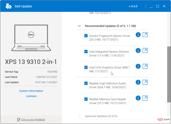Screen dimensions: 171x124
Task: Deselect Realtek High Definition Audio Driver checkbox
Action: coord(86,83)
